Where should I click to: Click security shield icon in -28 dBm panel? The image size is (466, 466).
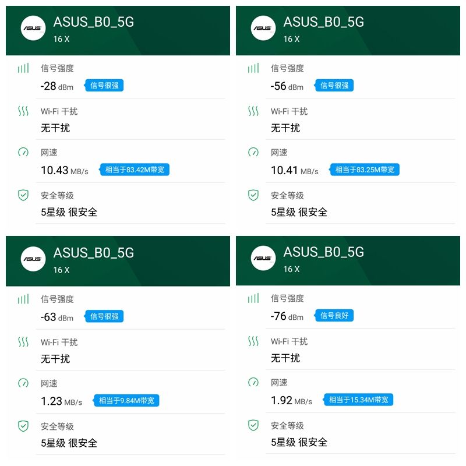coord(23,195)
